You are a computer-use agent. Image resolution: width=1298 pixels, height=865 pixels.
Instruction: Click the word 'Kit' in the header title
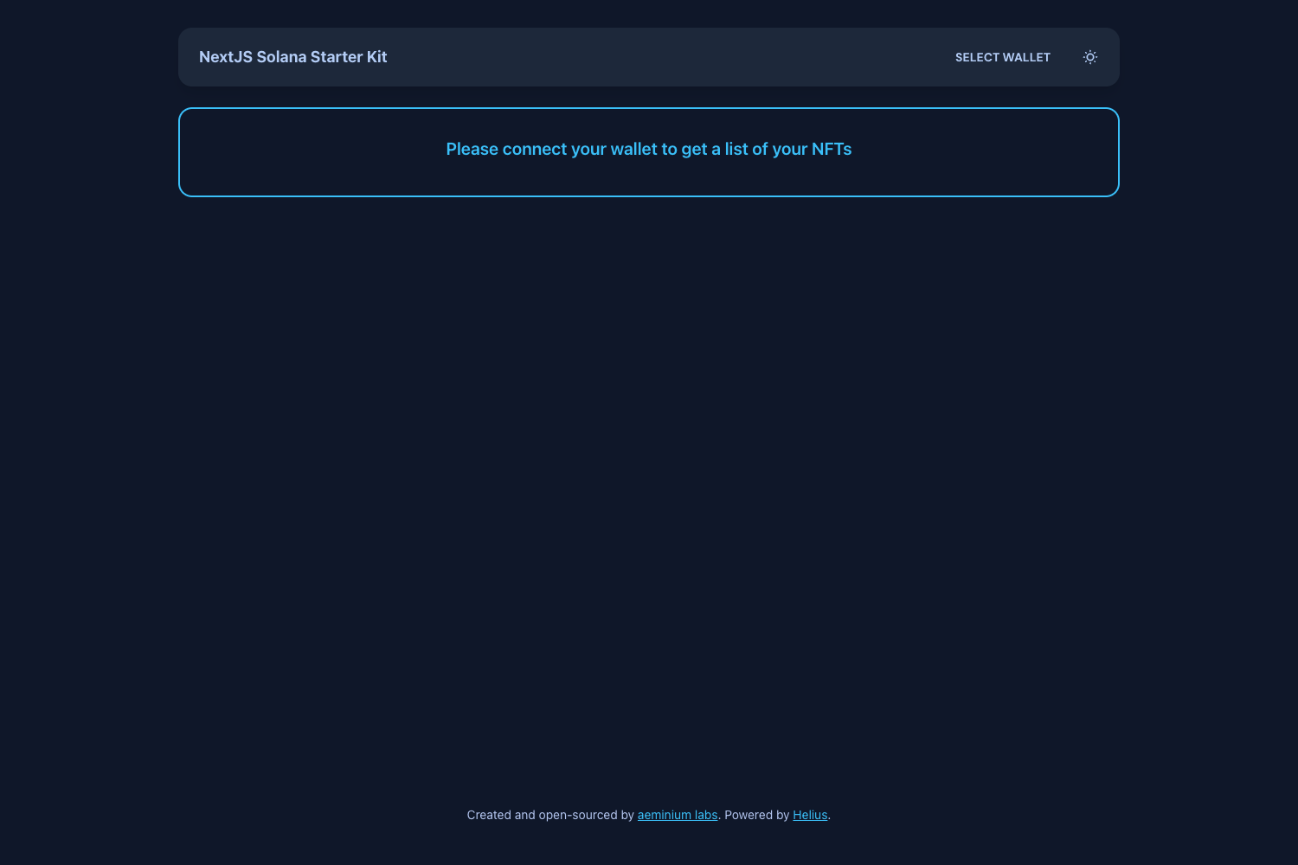pyautogui.click(x=376, y=57)
